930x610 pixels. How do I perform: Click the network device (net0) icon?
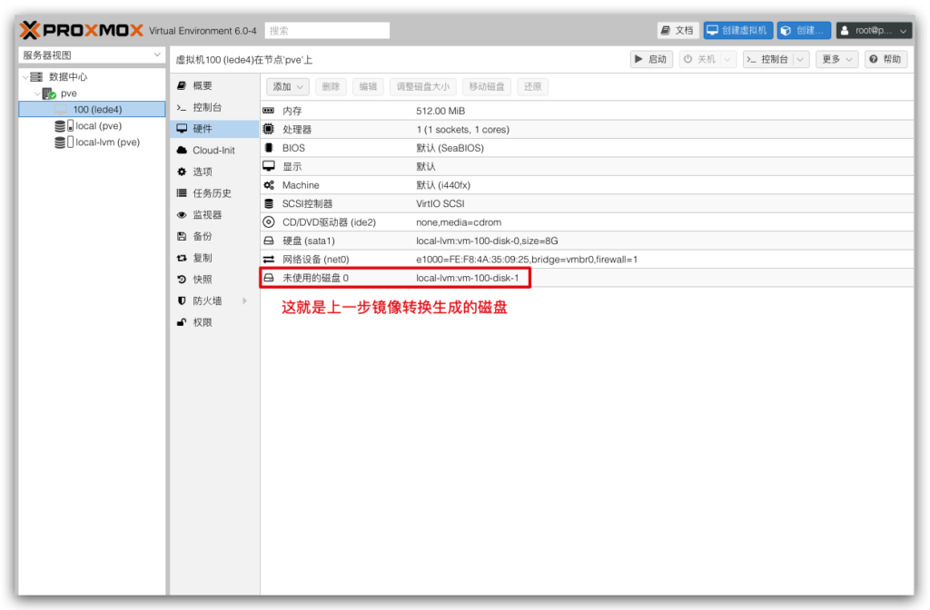[268, 259]
